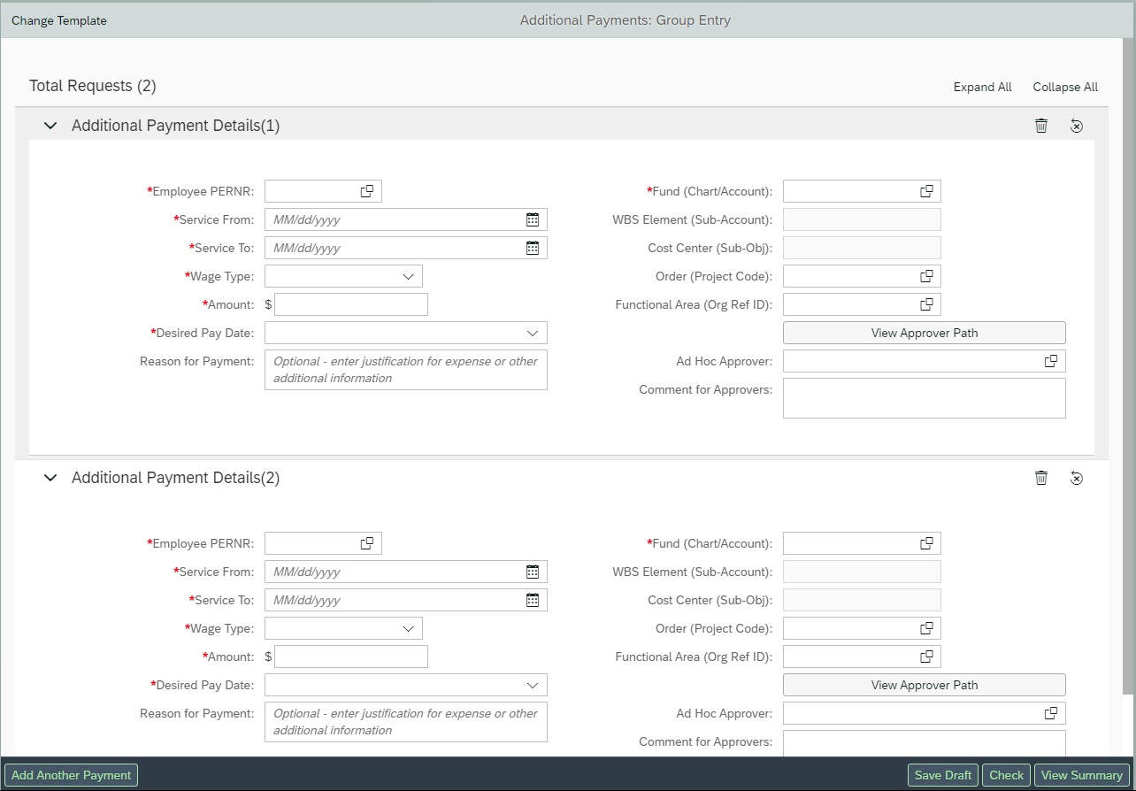Open the first Desired Pay Date dropdown
This screenshot has width=1136, height=791.
pyautogui.click(x=533, y=333)
